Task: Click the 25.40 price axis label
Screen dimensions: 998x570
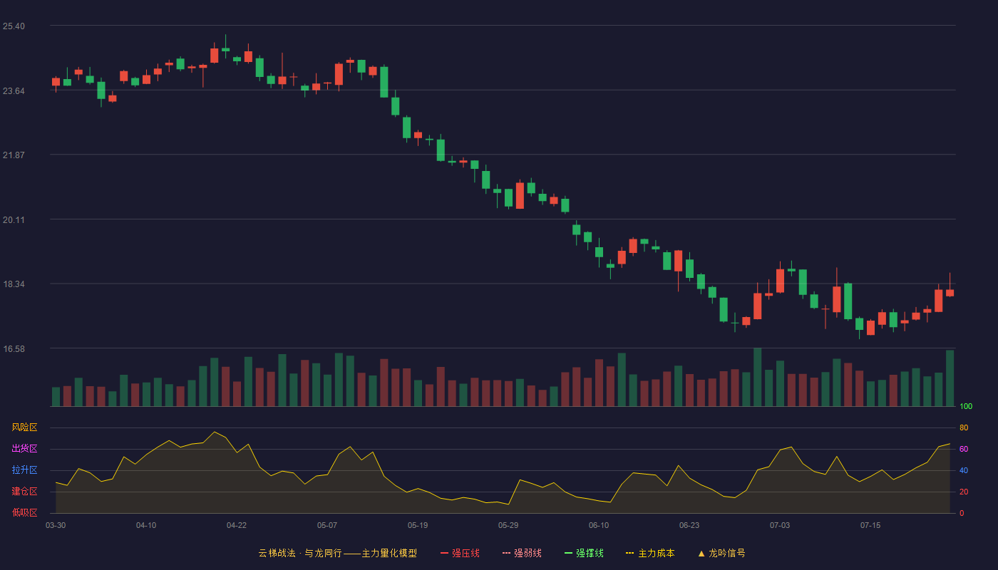Action: click(14, 26)
